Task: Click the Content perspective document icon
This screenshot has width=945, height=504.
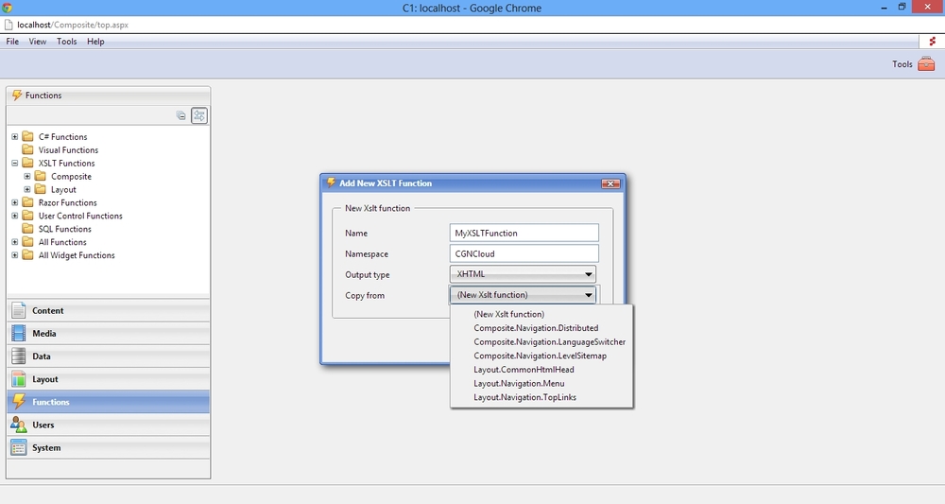Action: pos(19,310)
